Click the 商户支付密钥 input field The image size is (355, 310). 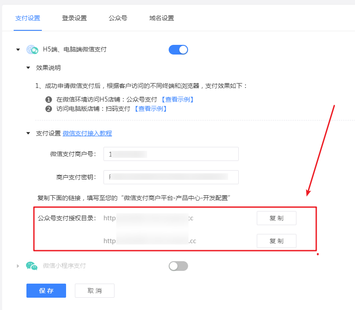[x=171, y=177]
